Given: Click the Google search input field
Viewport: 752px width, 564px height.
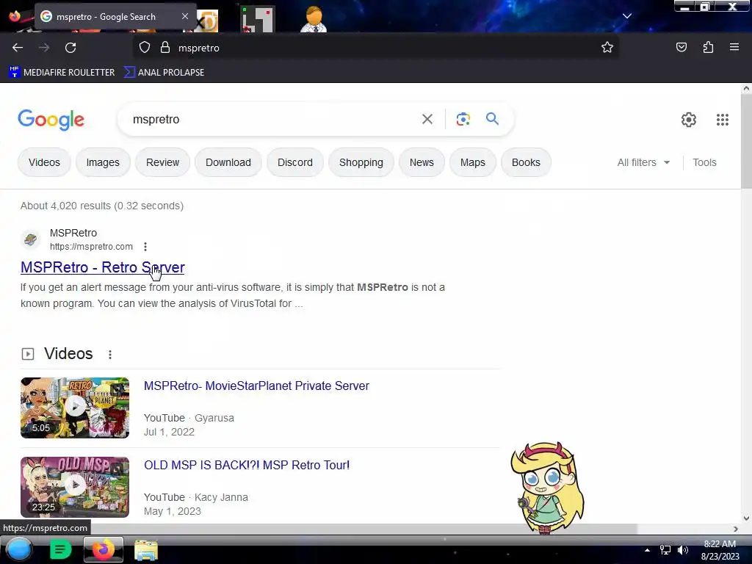Looking at the screenshot, I should tap(273, 119).
